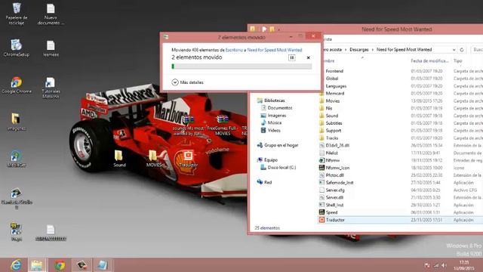The height and width of the screenshot is (272, 483).
Task: Refresh the Explorer folder view
Action: pyautogui.click(x=462, y=50)
